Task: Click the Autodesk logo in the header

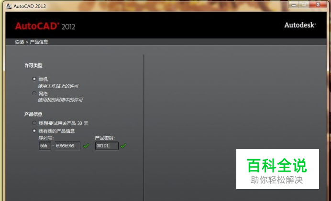Action: tap(300, 25)
